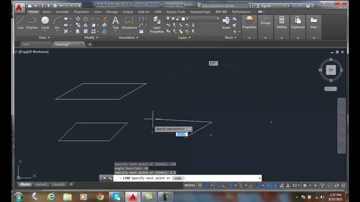360x202 pixels.
Task: Open the Utilities calculator panel
Action: coord(281,22)
